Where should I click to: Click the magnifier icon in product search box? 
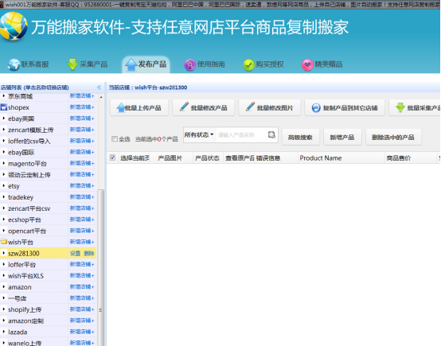(271, 135)
